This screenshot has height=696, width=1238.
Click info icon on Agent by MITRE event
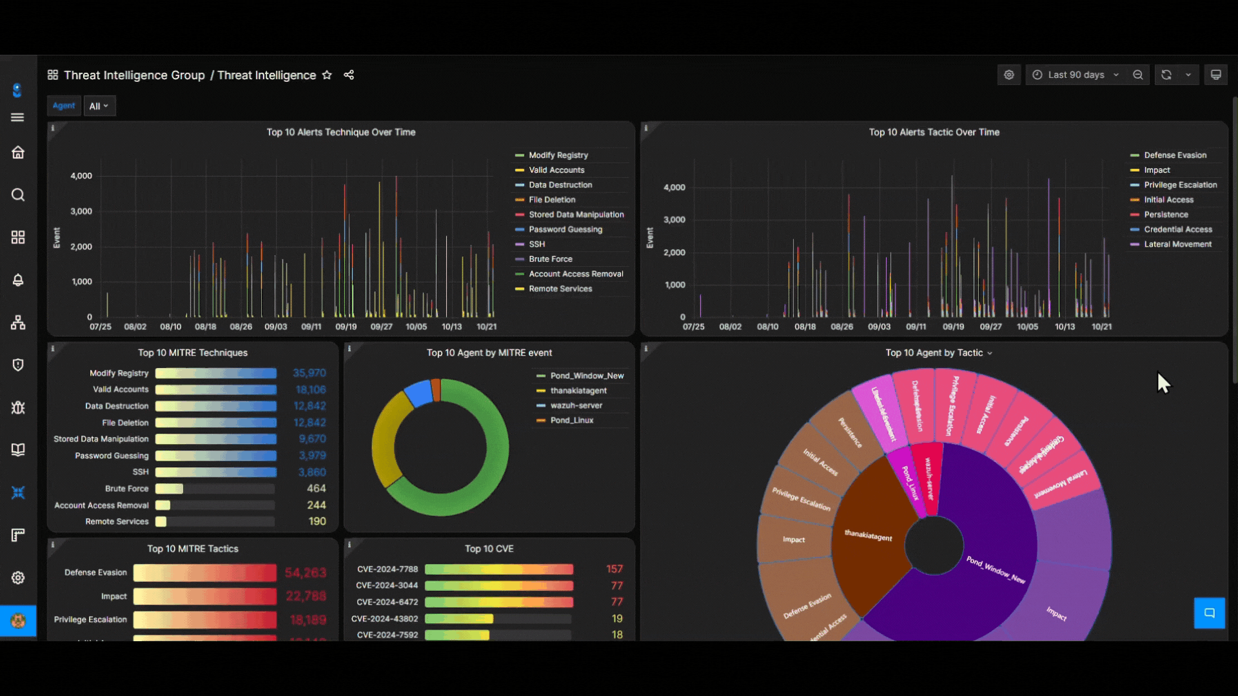point(349,349)
